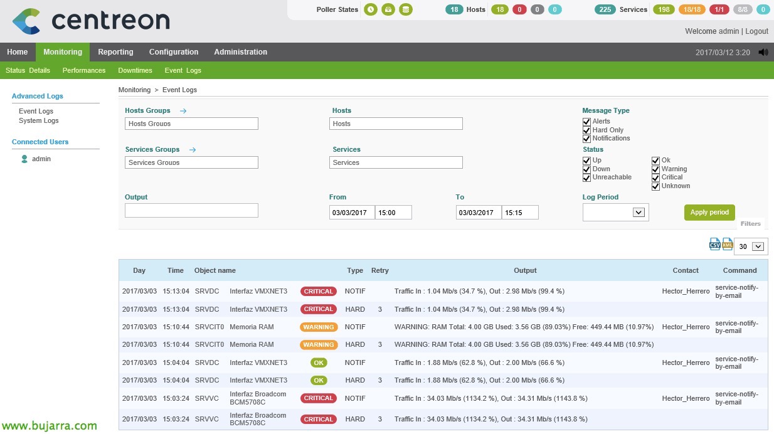Open the Hosts selection field
774x434 pixels.
396,124
